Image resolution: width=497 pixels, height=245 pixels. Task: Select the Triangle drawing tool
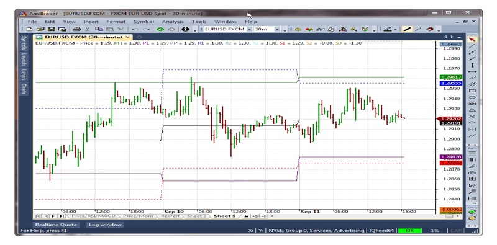click(472, 110)
